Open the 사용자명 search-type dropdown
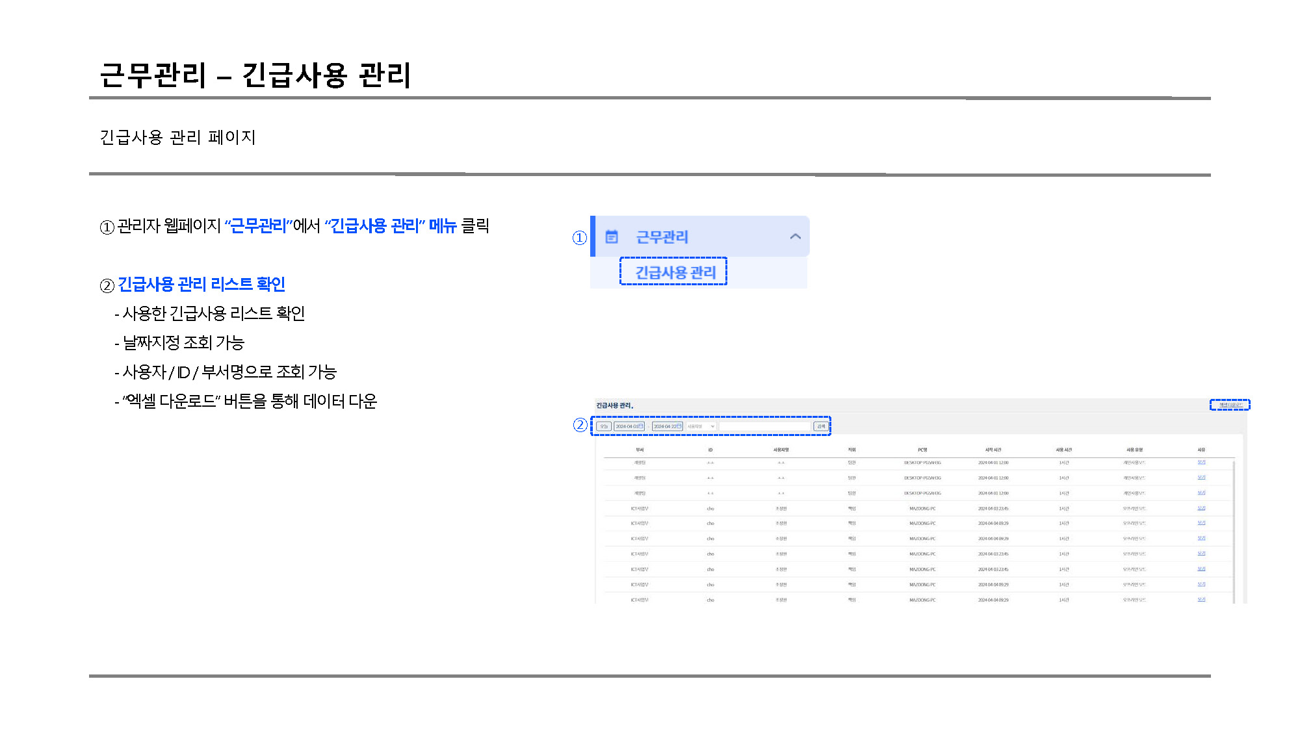1300x731 pixels. tap(701, 426)
